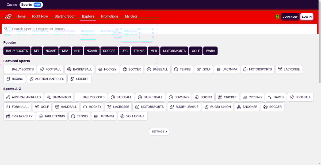
Task: Pick the NHL popular league
Action: pyautogui.click(x=77, y=51)
